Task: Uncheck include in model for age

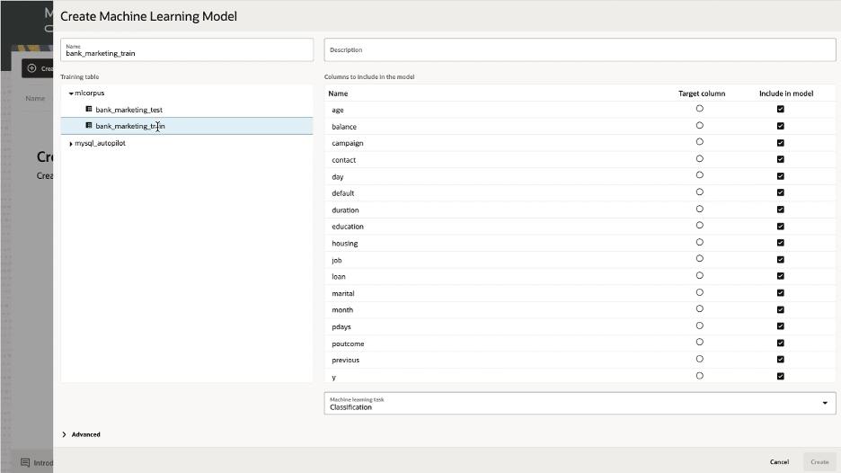Action: (781, 109)
